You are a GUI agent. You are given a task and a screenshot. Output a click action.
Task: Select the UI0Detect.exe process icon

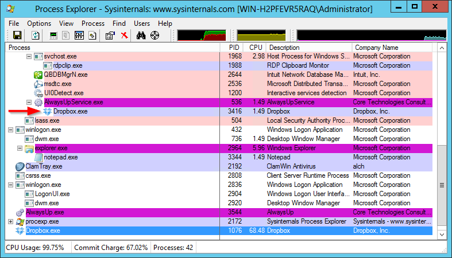point(38,93)
